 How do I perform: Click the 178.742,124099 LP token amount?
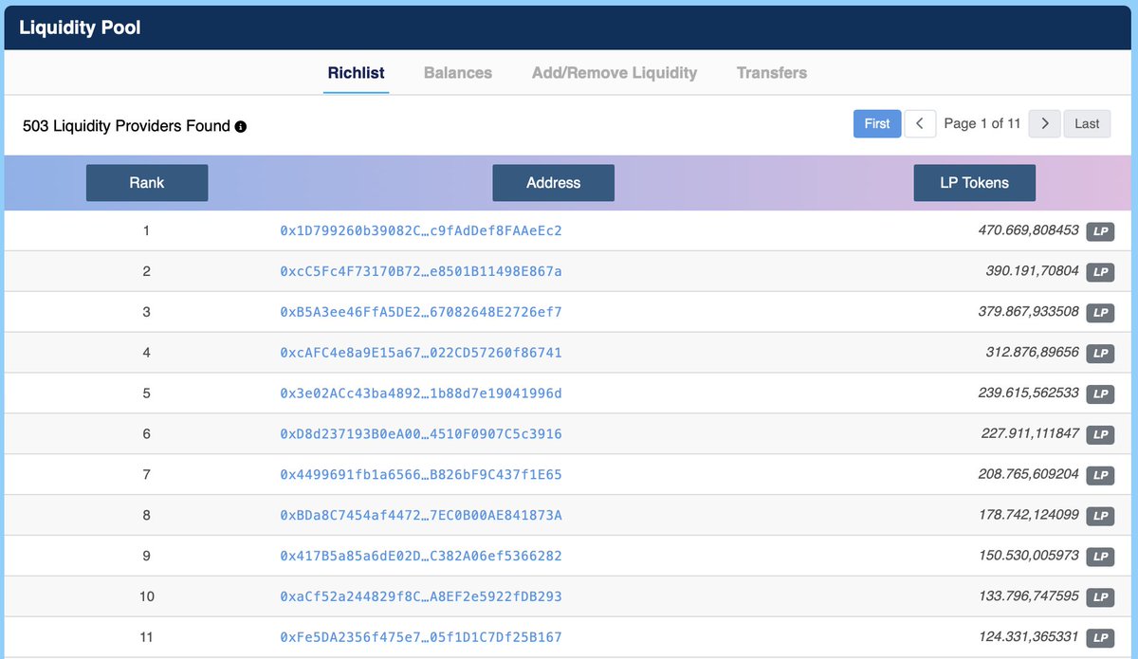[x=1029, y=516]
